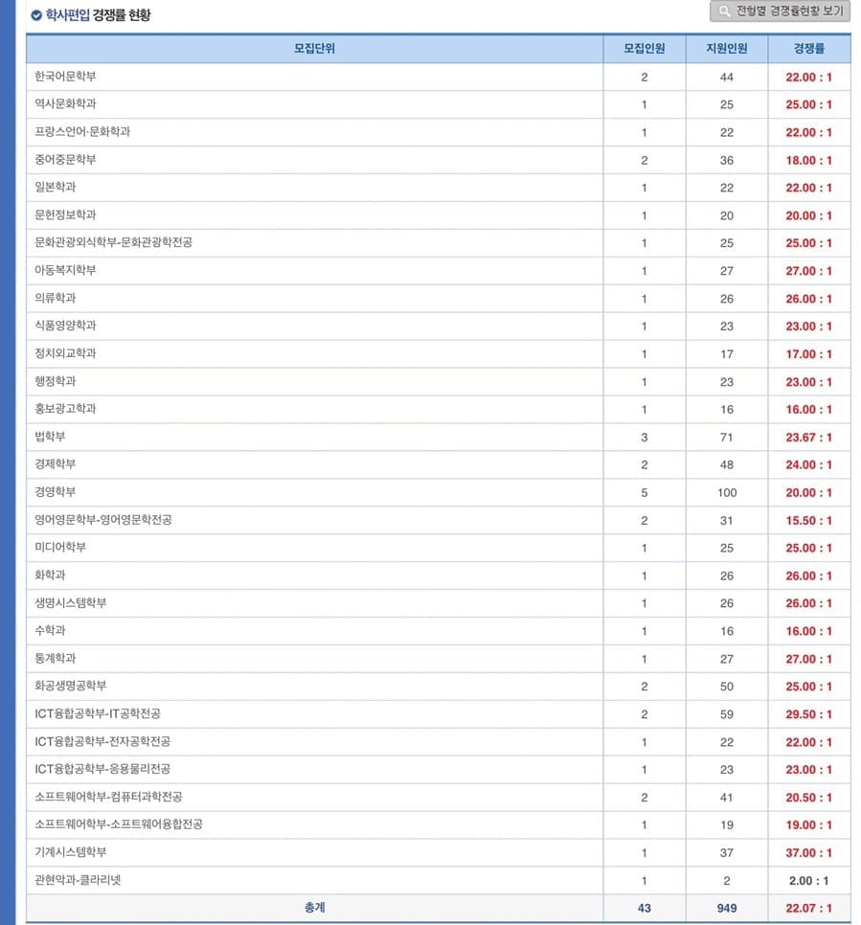Screen dimensions: 861x925
Task: Click the 37.00 : 1 rate for 기계시스템학부
Action: coord(808,853)
